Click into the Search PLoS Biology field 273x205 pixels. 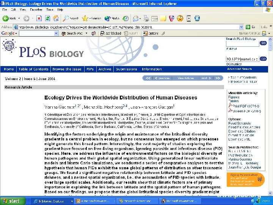click(x=242, y=43)
